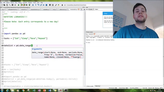
Task: Run cell and advance to next
Action: click(24, 5)
